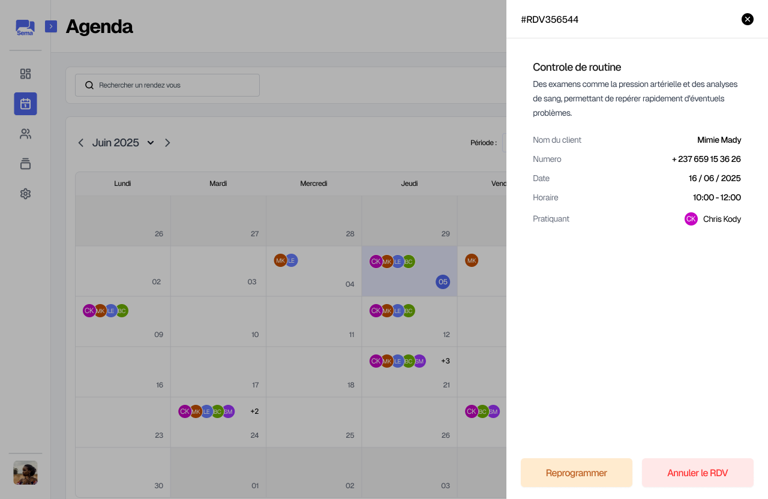Open the Juin 2025 month dropdown

click(151, 143)
